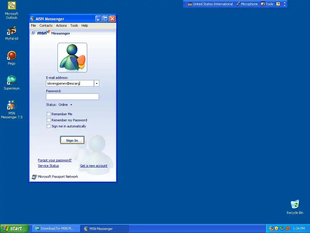Image resolution: width=310 pixels, height=233 pixels.
Task: Select the Pego desktop shortcut
Action: (12, 58)
